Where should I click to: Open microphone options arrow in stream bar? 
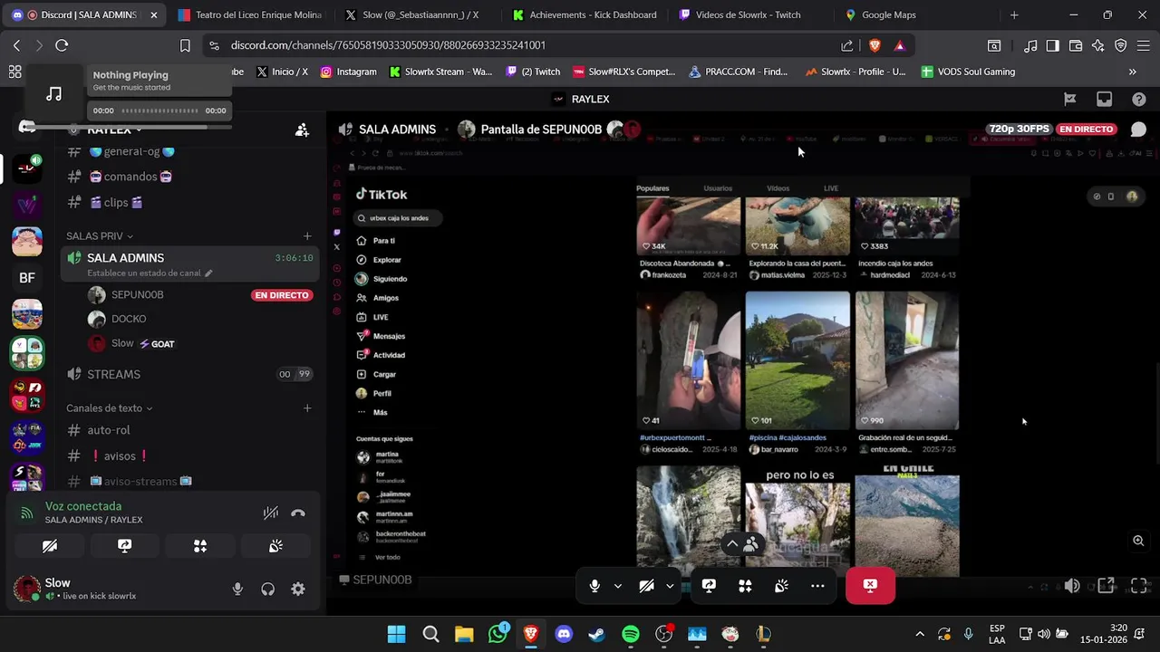click(x=617, y=586)
